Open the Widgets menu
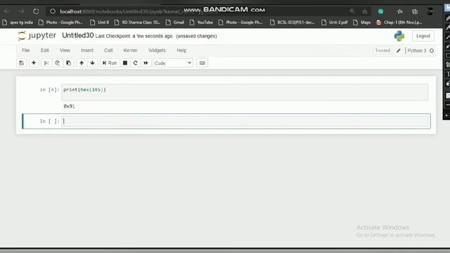Screen dimensions: 450x253 (157, 50)
